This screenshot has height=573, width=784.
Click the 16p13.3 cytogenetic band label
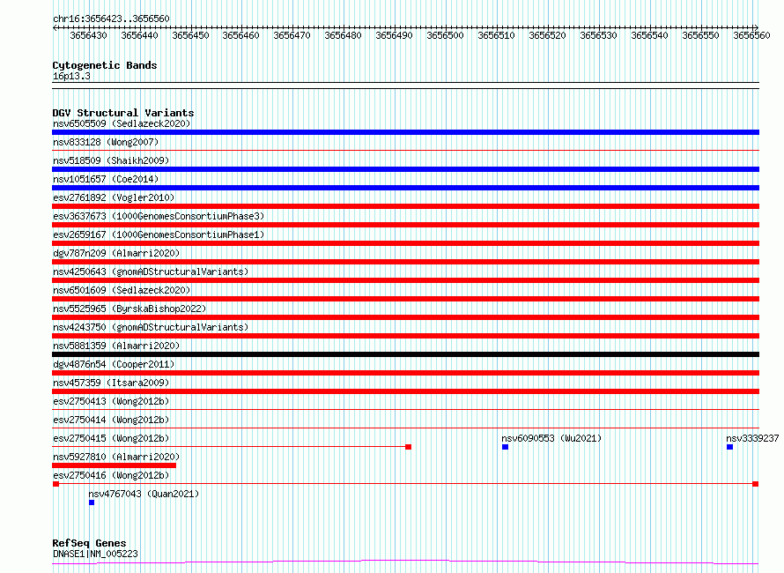pyautogui.click(x=71, y=76)
